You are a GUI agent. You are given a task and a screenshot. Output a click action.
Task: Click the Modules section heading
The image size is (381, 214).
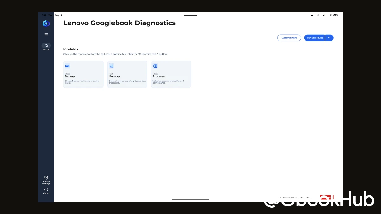[71, 49]
